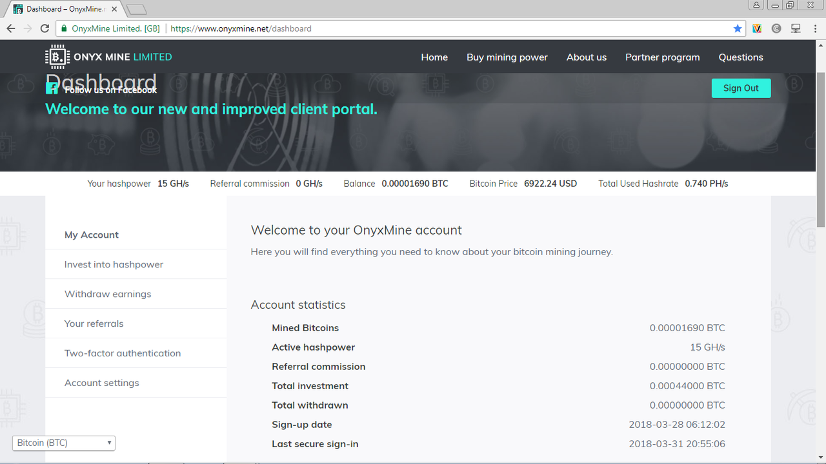Click Last secure sign-in 2018-03-31 20:55:06
Image resolution: width=826 pixels, height=464 pixels.
coord(677,443)
